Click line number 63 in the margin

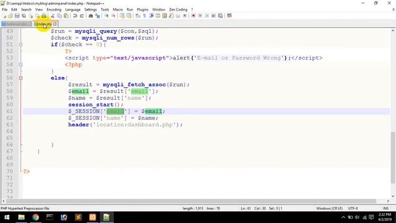point(10,125)
